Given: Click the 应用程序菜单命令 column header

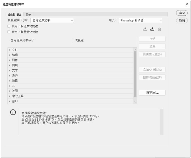Looking at the screenshot, I should click(x=22, y=40).
